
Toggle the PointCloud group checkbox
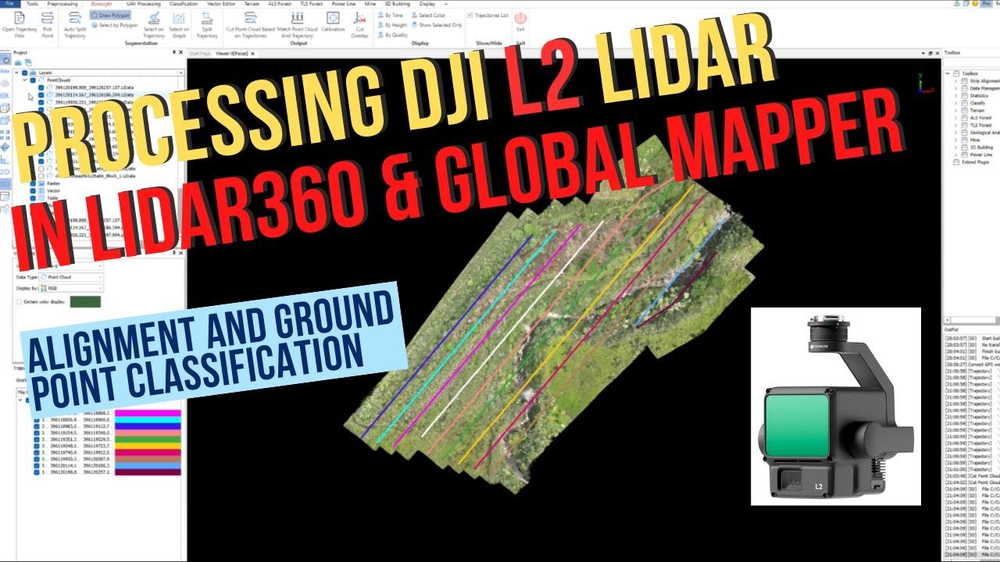[x=34, y=79]
